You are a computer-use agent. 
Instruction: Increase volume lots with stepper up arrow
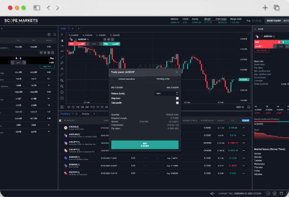[177, 92]
